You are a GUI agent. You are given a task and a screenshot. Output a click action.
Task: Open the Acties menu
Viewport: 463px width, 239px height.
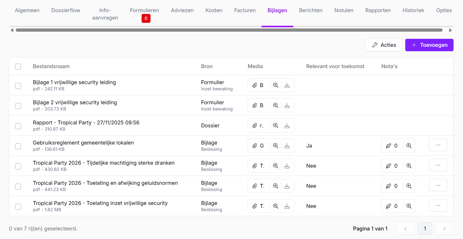tap(384, 45)
